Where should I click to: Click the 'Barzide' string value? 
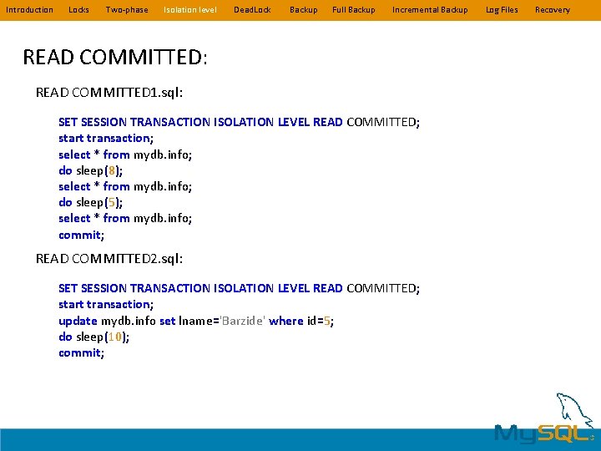click(242, 321)
